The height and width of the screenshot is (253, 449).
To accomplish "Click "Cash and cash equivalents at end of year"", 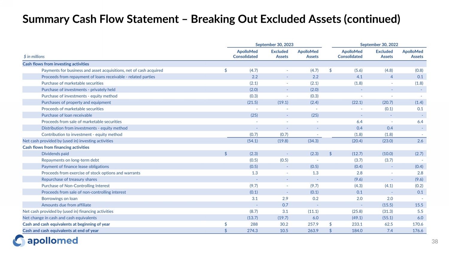I will pyautogui.click(x=60, y=231).
